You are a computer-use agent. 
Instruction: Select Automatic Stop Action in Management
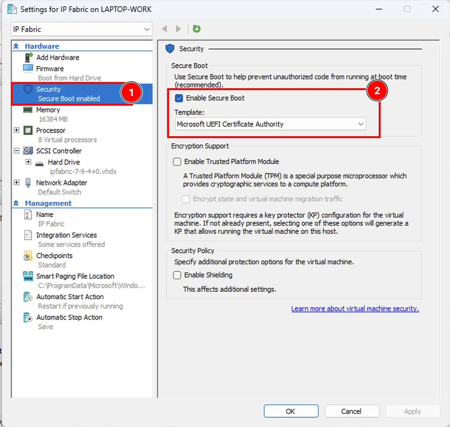point(69,317)
